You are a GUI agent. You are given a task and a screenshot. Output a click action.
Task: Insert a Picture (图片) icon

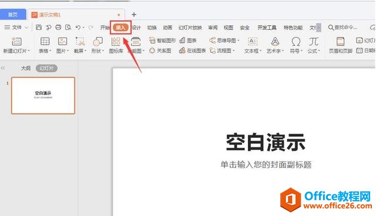62,42
